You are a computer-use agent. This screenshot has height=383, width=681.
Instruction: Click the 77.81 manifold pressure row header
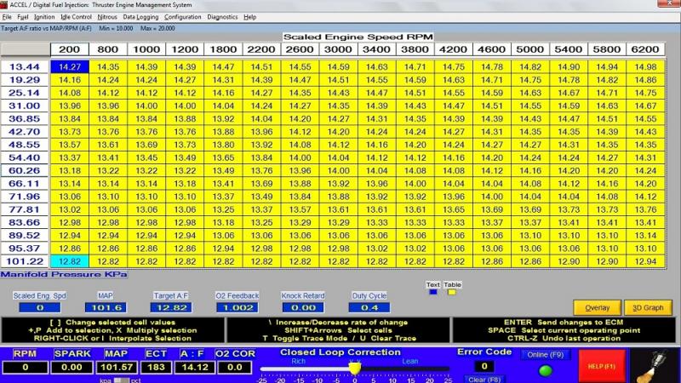25,209
